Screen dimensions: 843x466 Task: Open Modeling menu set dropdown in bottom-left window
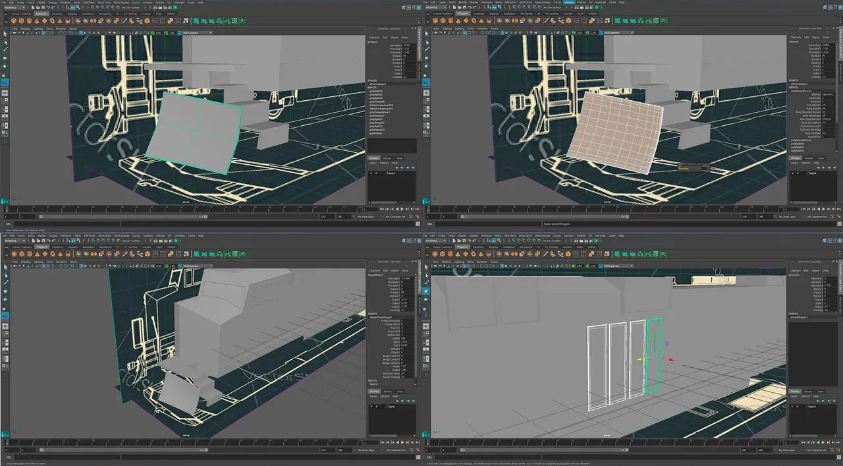16,241
